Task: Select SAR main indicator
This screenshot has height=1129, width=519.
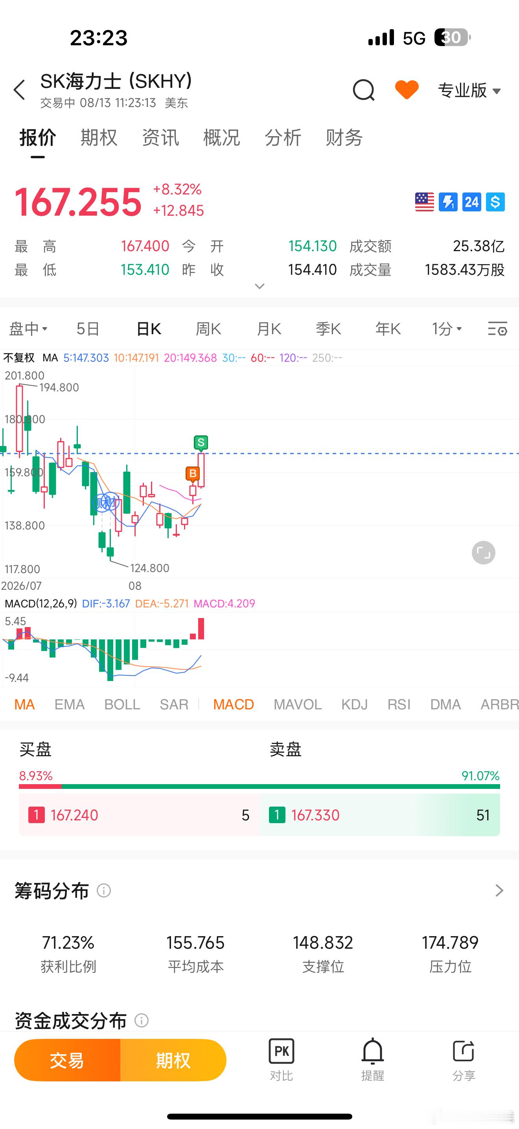Action: [174, 704]
